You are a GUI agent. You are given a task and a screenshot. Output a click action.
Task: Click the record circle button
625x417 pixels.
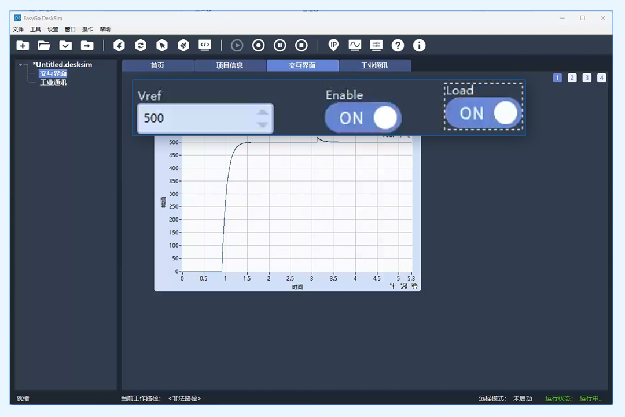coord(258,46)
